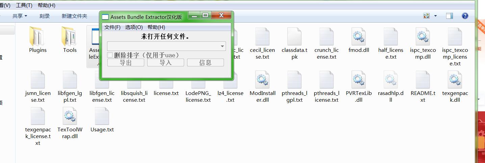Open the 选项(O) menu in Assets Bundle Extractor
485x163 pixels.
coord(134,27)
